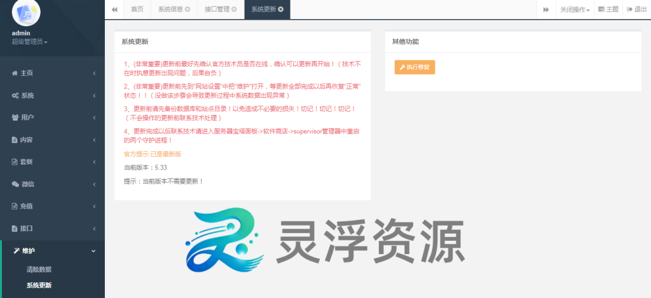Open the 超级管理员 role dropdown
This screenshot has width=651, height=298.
click(x=29, y=41)
